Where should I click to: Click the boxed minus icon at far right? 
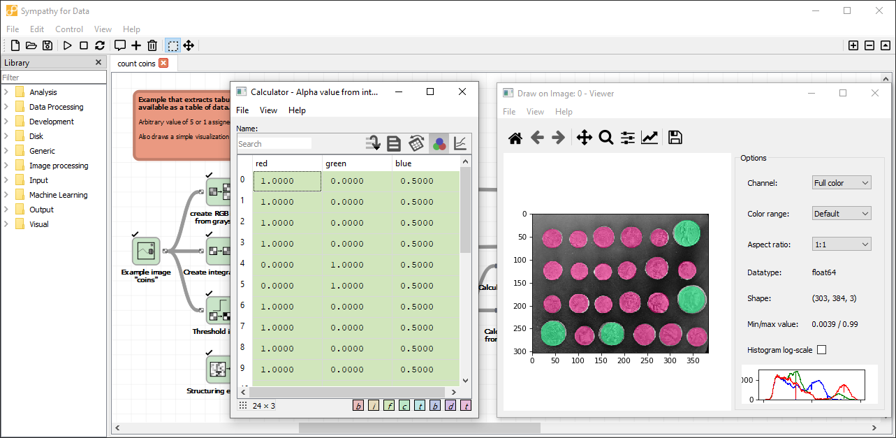point(869,45)
